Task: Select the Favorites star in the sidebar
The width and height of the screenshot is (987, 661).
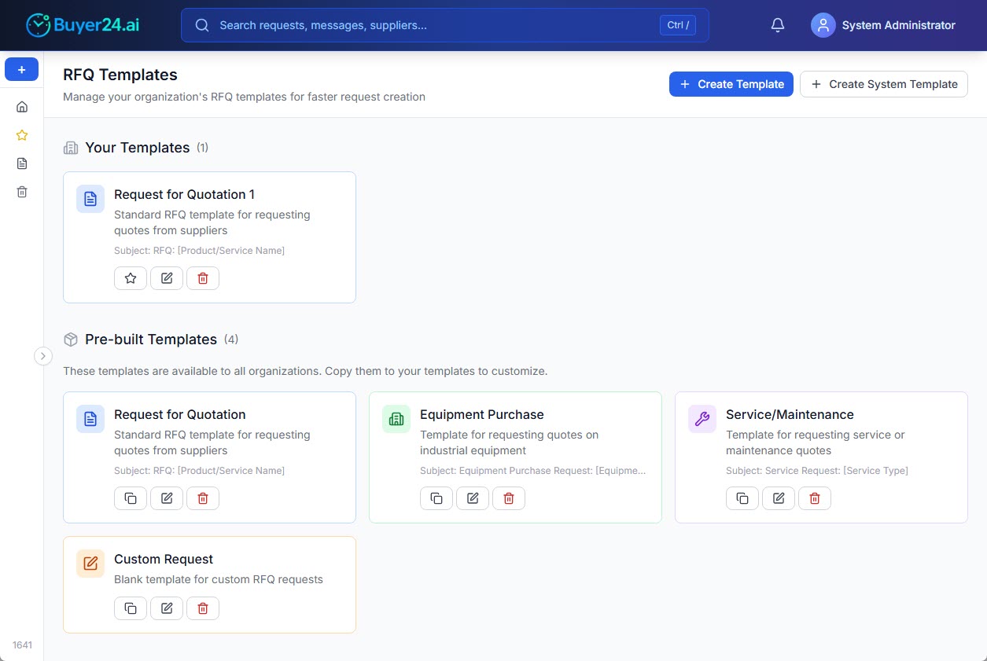Action: pos(21,134)
